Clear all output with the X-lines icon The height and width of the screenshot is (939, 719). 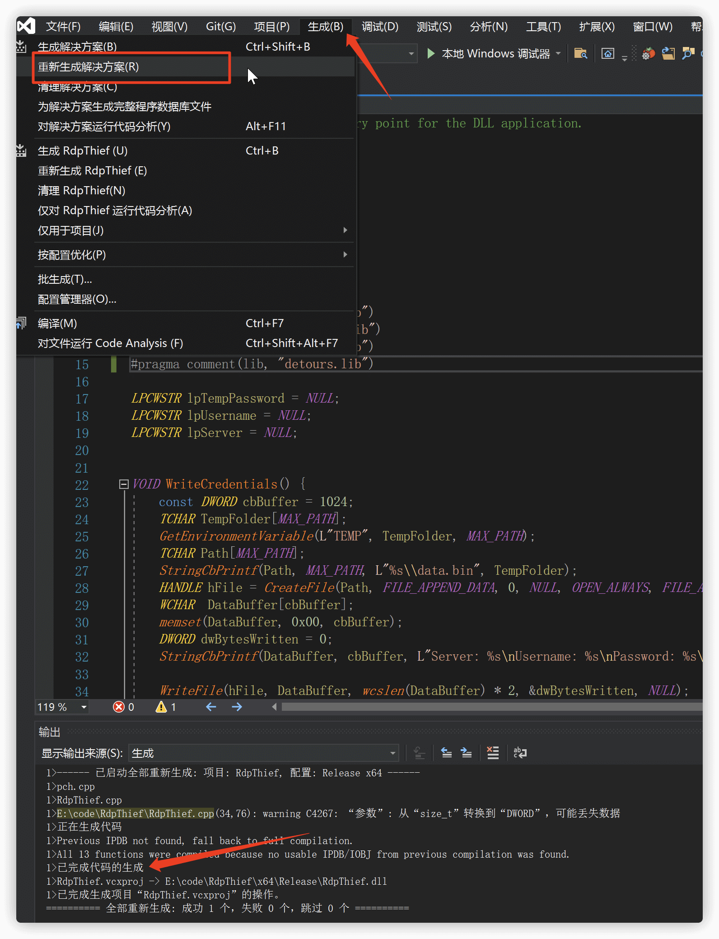493,753
